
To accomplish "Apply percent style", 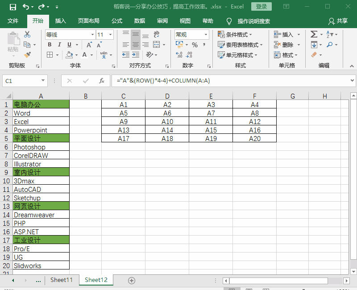I will pos(195,45).
